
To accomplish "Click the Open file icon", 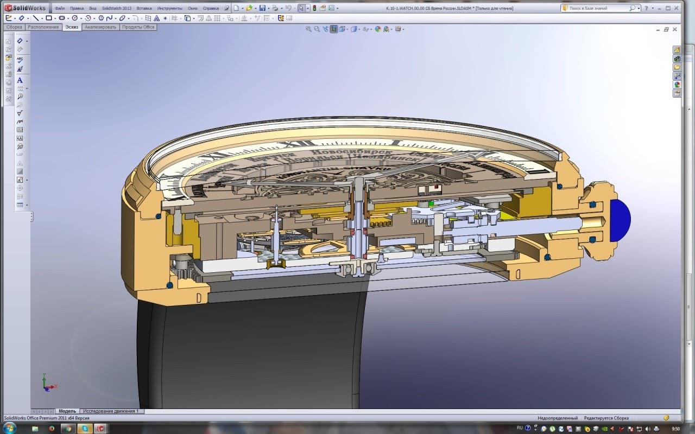I will click(x=249, y=8).
